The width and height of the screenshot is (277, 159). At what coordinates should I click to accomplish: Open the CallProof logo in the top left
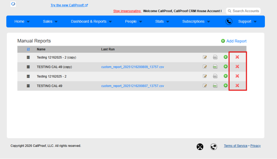(13, 4)
